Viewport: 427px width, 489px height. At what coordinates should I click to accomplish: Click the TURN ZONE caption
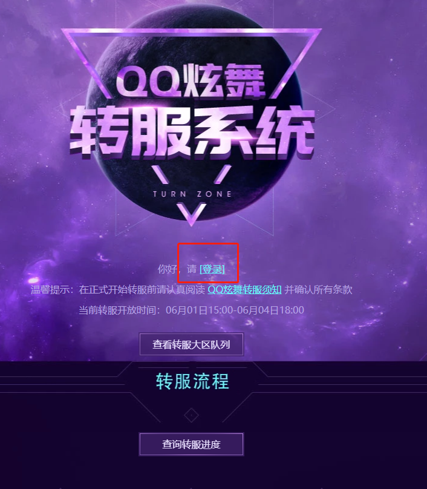[192, 194]
